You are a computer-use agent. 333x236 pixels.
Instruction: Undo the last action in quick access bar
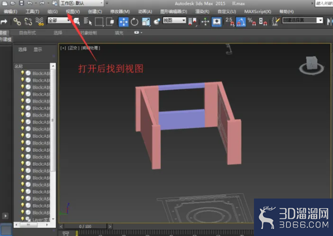30,3
